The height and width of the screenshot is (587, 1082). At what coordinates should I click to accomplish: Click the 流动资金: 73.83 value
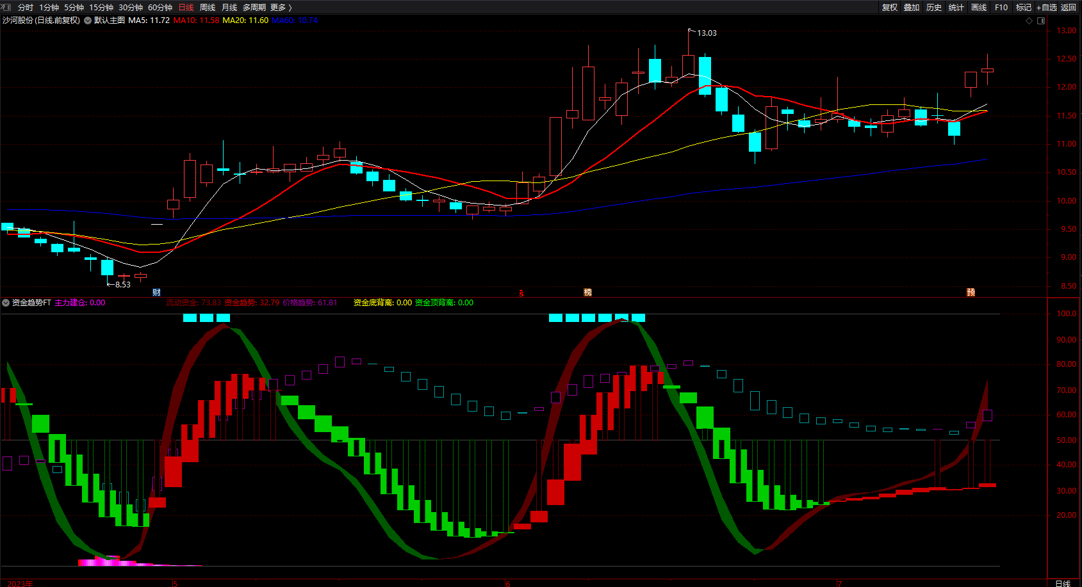[193, 303]
